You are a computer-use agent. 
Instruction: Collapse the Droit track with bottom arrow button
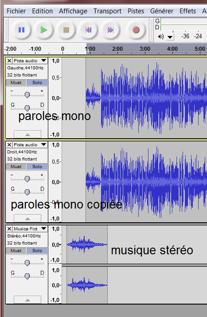tap(27, 219)
